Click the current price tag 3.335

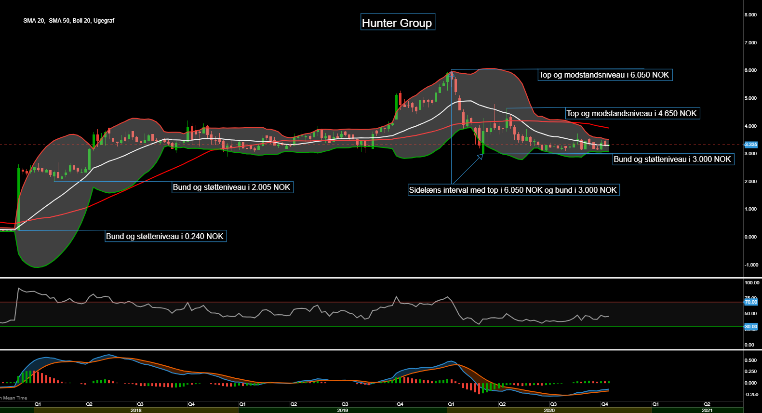(751, 145)
